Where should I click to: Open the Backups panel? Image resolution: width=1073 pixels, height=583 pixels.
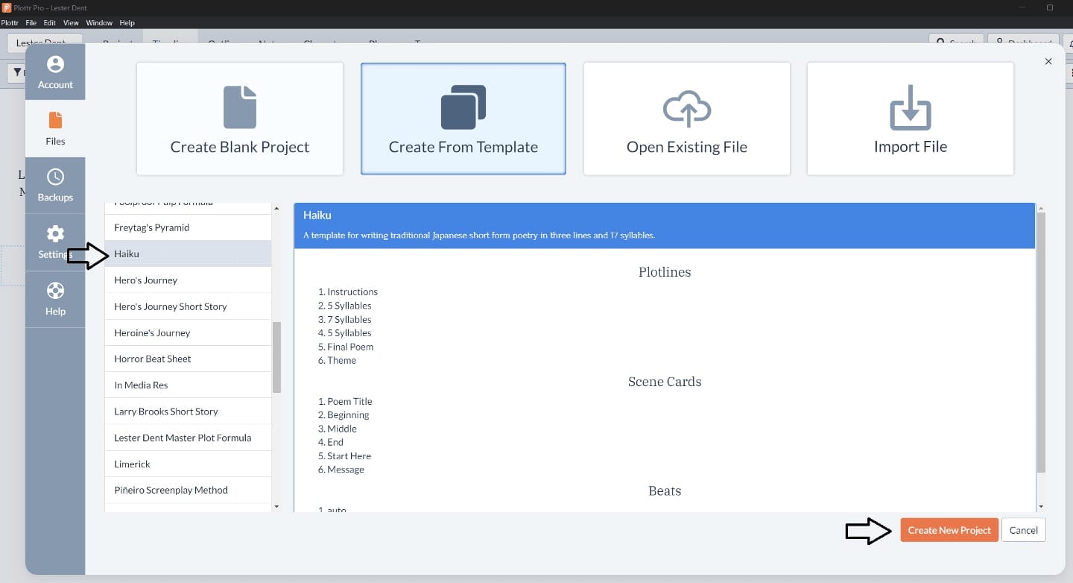[x=55, y=185]
